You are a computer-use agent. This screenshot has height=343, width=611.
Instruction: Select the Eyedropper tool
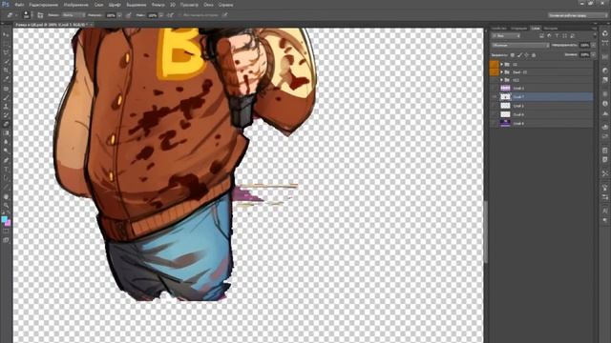(x=6, y=79)
